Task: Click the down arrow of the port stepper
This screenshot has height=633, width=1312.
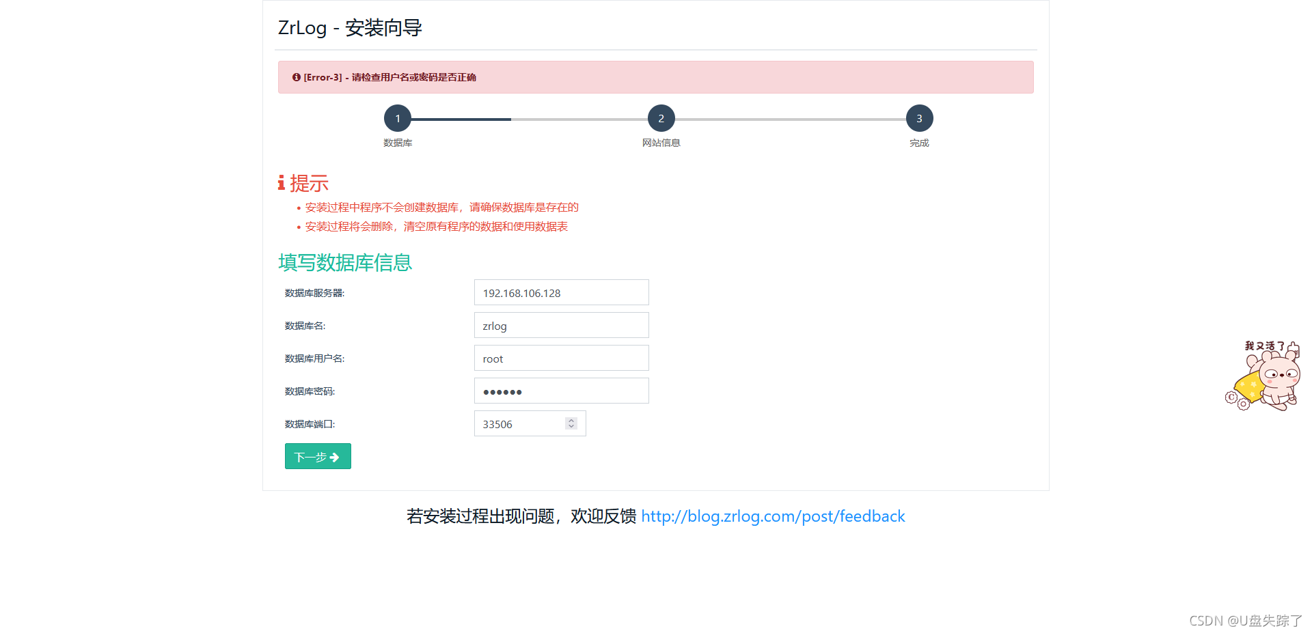Action: point(571,427)
